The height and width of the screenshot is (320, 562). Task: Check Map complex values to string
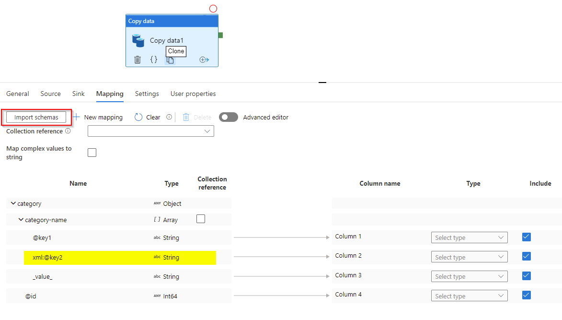pyautogui.click(x=92, y=152)
